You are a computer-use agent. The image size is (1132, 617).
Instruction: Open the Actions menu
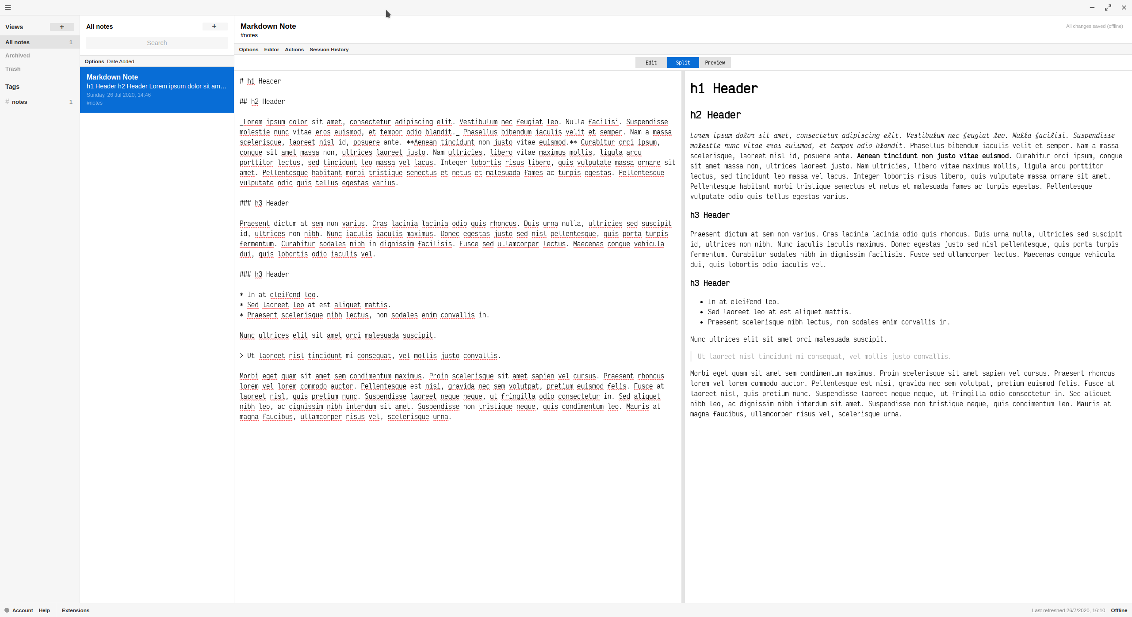coord(294,50)
